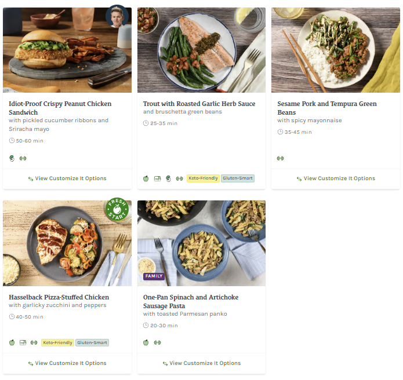Image resolution: width=403 pixels, height=380 pixels.
Task: View Customize It options for Sausage Pasta
Action: (201, 363)
